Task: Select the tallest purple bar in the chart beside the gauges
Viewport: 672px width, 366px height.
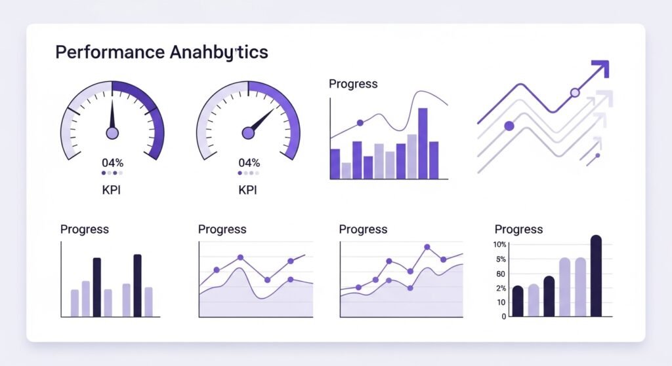Action: pyautogui.click(x=423, y=143)
